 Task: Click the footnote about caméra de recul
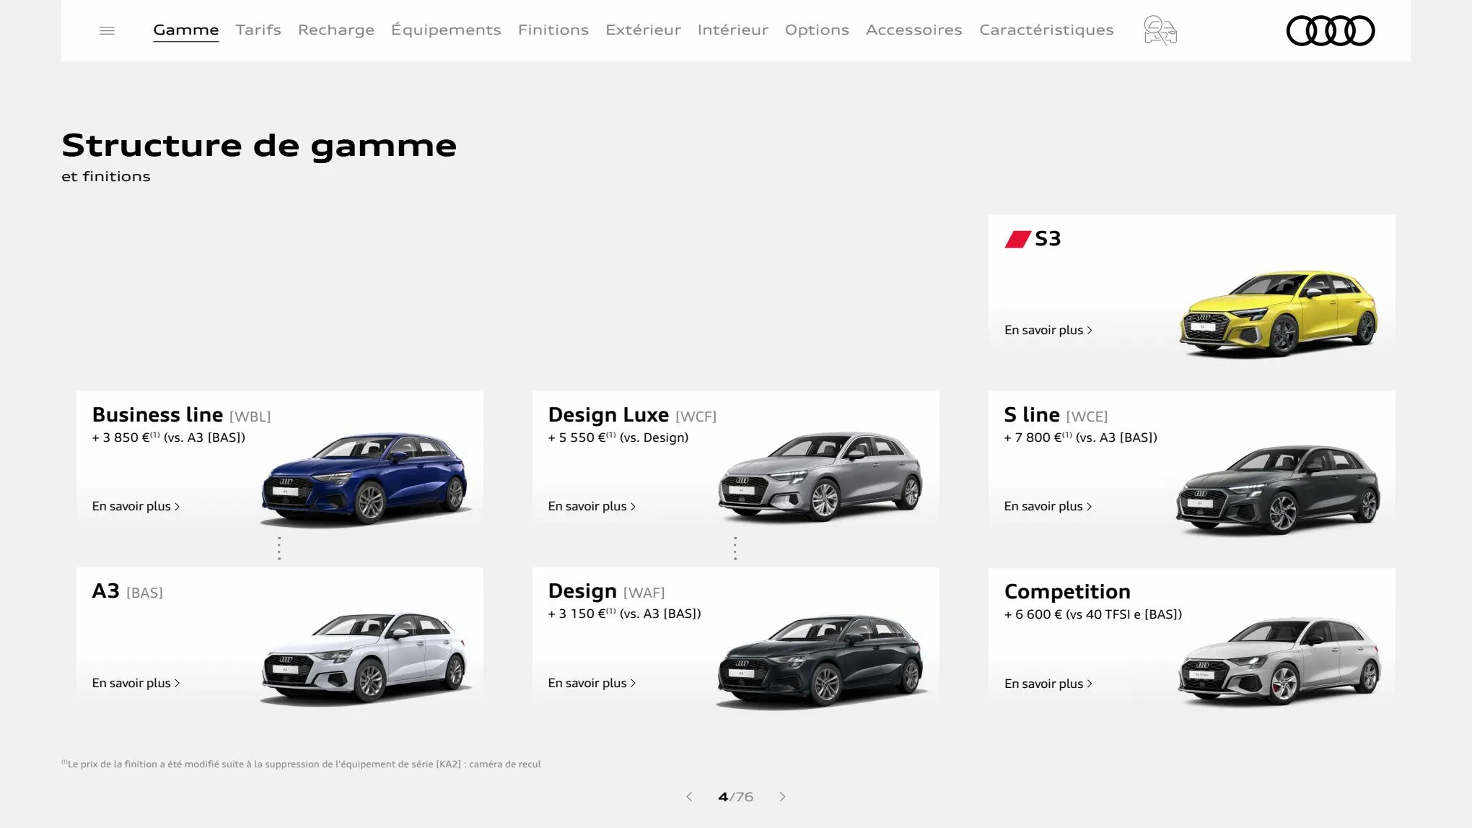point(301,764)
